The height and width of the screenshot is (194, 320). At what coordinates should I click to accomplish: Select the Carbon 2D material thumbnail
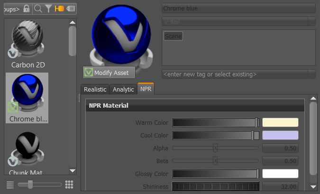[27, 39]
